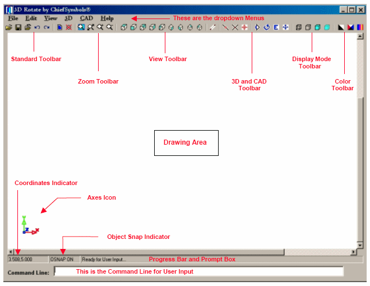This screenshot has width=370, height=286.
Task: Save the drawing using the floppy disk icon
Action: pyautogui.click(x=18, y=27)
